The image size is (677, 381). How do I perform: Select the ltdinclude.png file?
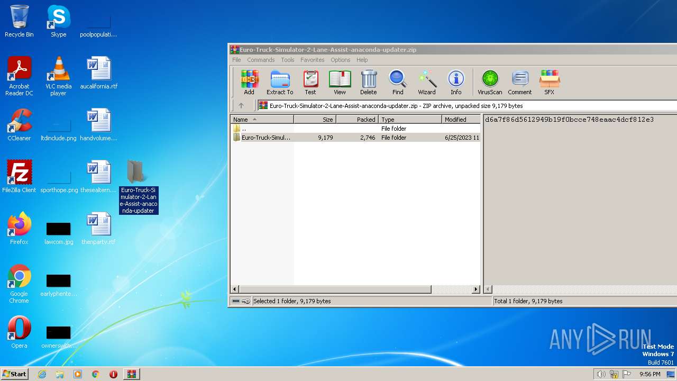tap(58, 130)
